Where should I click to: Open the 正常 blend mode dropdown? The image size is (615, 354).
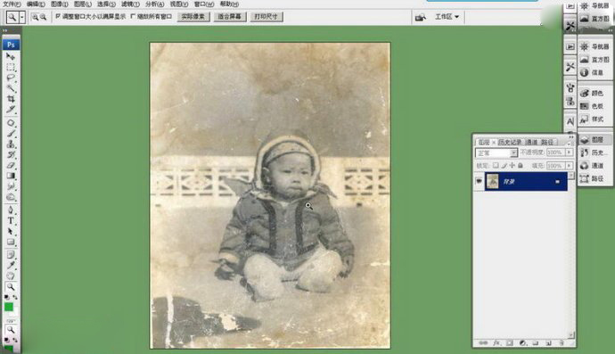coord(496,152)
